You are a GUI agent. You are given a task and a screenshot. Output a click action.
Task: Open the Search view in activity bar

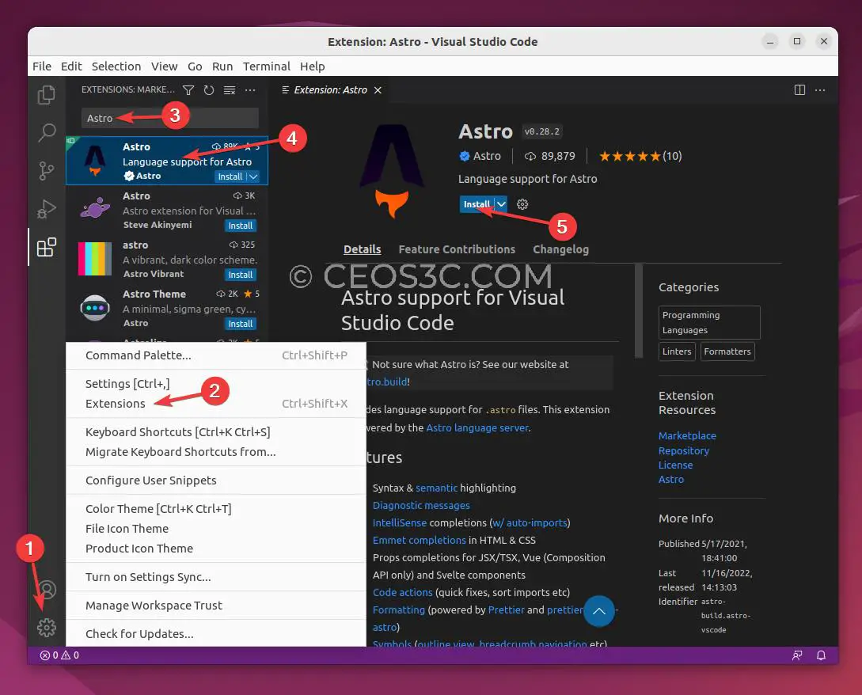tap(46, 132)
